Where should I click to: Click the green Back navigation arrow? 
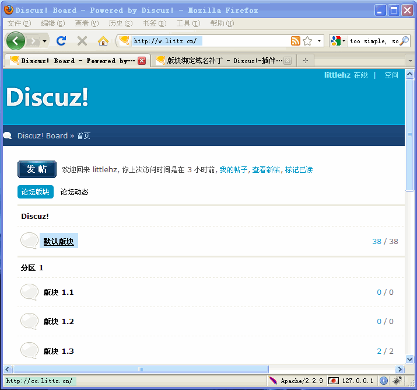15,41
